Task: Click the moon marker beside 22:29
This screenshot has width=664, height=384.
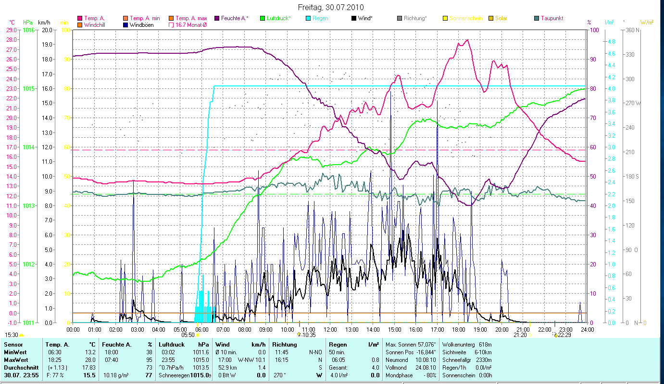Action: coord(556,335)
